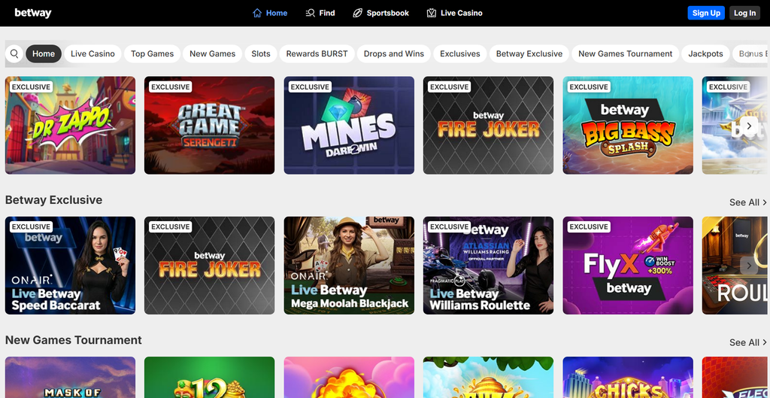This screenshot has width=770, height=398.
Task: Click the EXCLUSIVE badge on Dr Zappo
Action: tap(31, 87)
